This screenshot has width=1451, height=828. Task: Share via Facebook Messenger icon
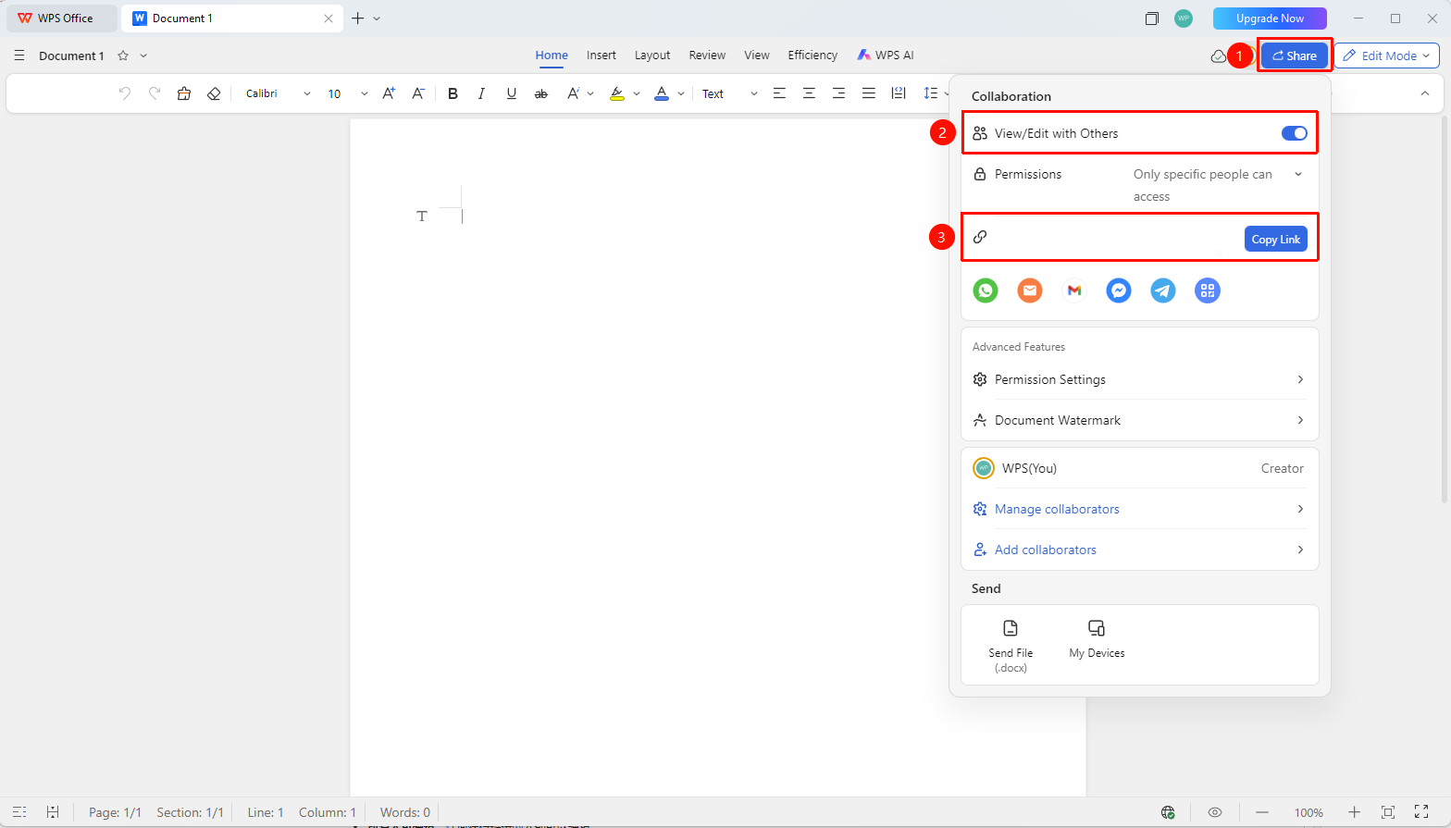pos(1119,290)
